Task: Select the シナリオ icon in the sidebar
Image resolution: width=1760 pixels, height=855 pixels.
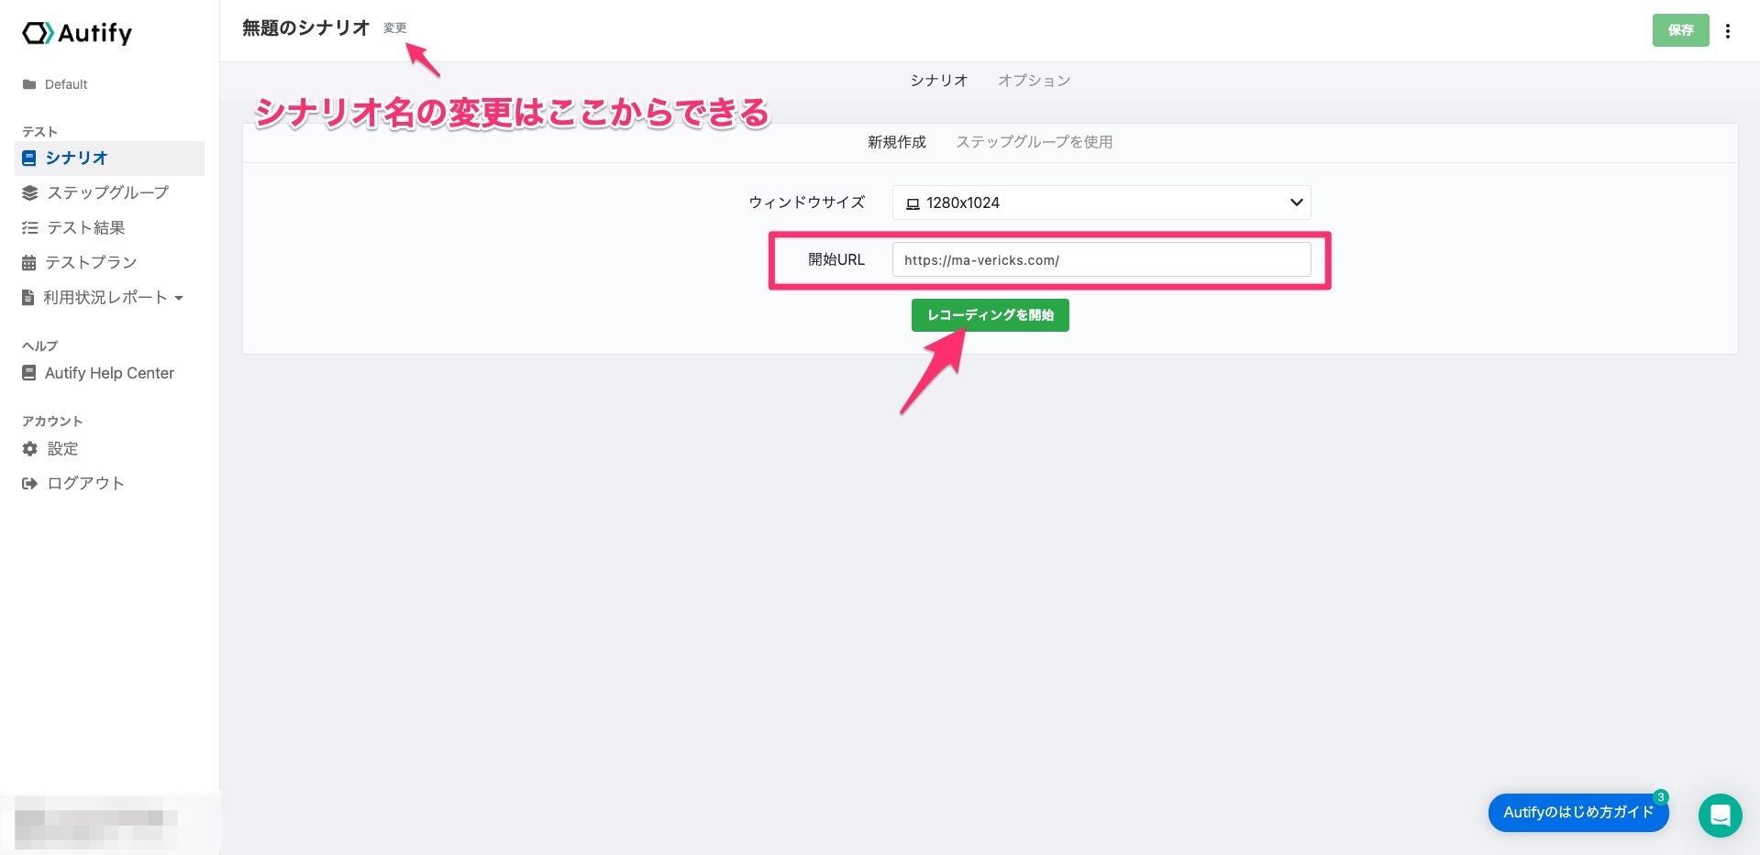Action: pos(28,158)
